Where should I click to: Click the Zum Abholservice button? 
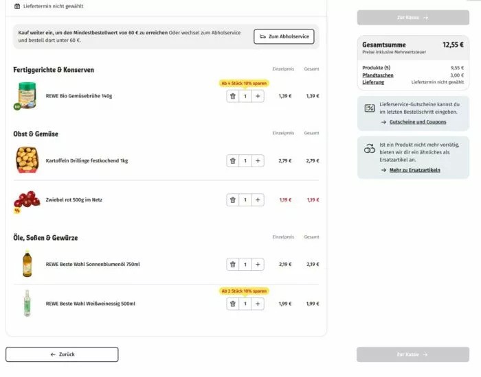pyautogui.click(x=283, y=36)
